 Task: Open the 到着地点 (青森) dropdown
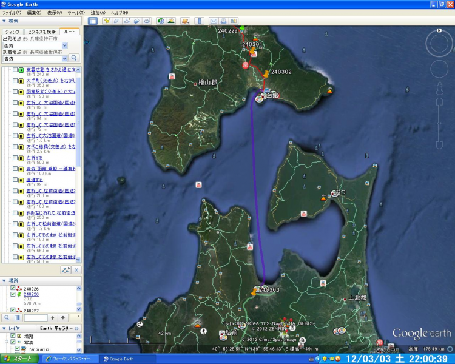point(64,59)
